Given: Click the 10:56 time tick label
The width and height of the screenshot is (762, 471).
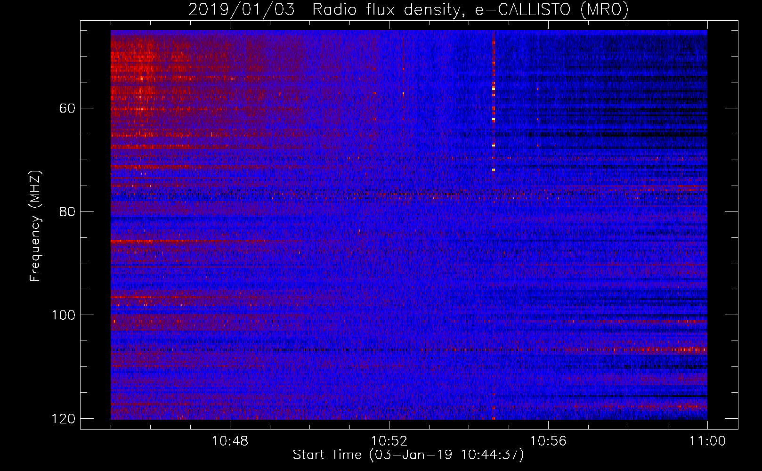Looking at the screenshot, I should (x=548, y=441).
